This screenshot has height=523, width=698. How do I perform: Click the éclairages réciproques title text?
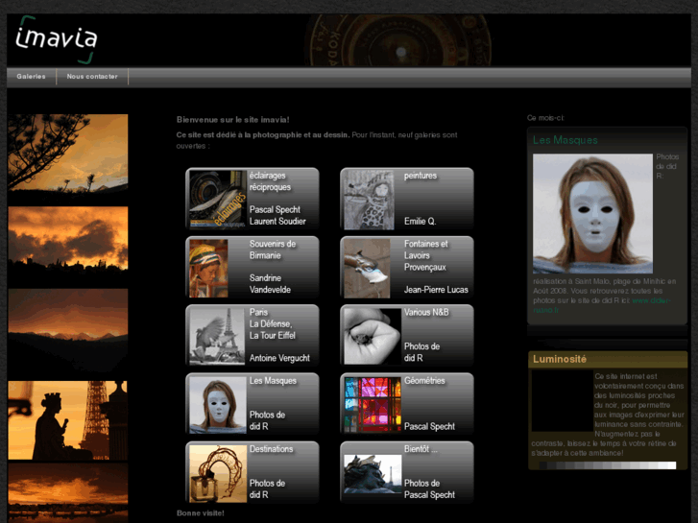[270, 181]
